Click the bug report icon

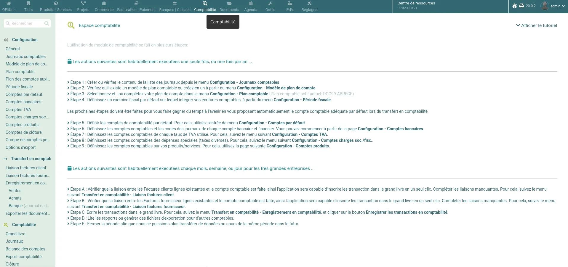coord(515,6)
